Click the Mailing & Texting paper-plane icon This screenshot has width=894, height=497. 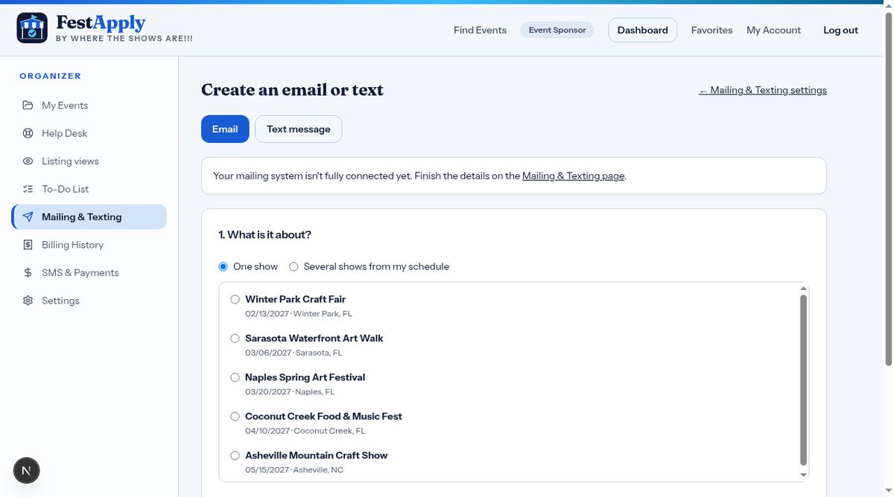28,217
